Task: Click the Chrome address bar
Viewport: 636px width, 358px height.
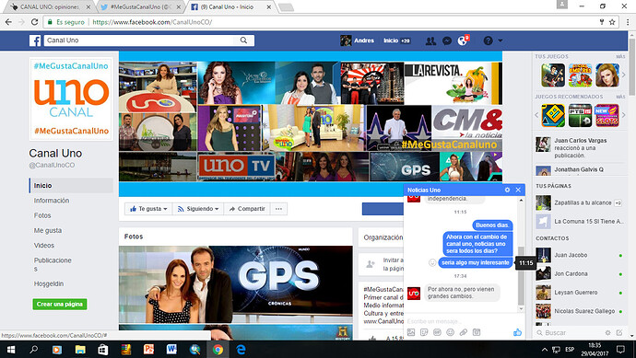Action: pos(321,22)
